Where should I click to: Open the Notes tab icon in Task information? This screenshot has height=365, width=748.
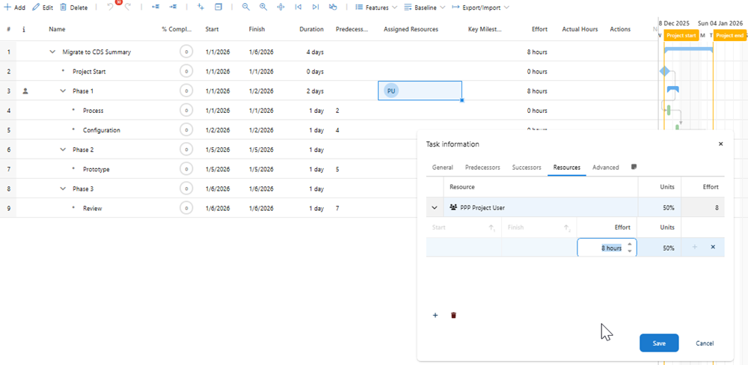point(634,167)
